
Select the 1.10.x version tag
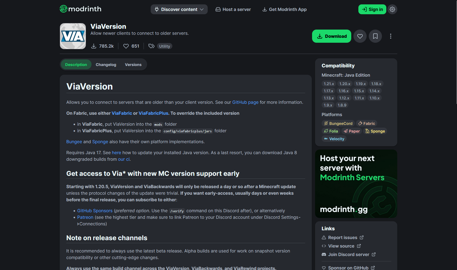tap(375, 98)
